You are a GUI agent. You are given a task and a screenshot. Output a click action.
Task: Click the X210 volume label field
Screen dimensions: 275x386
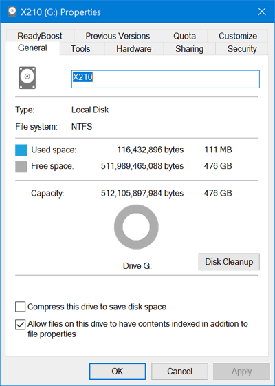pyautogui.click(x=165, y=79)
